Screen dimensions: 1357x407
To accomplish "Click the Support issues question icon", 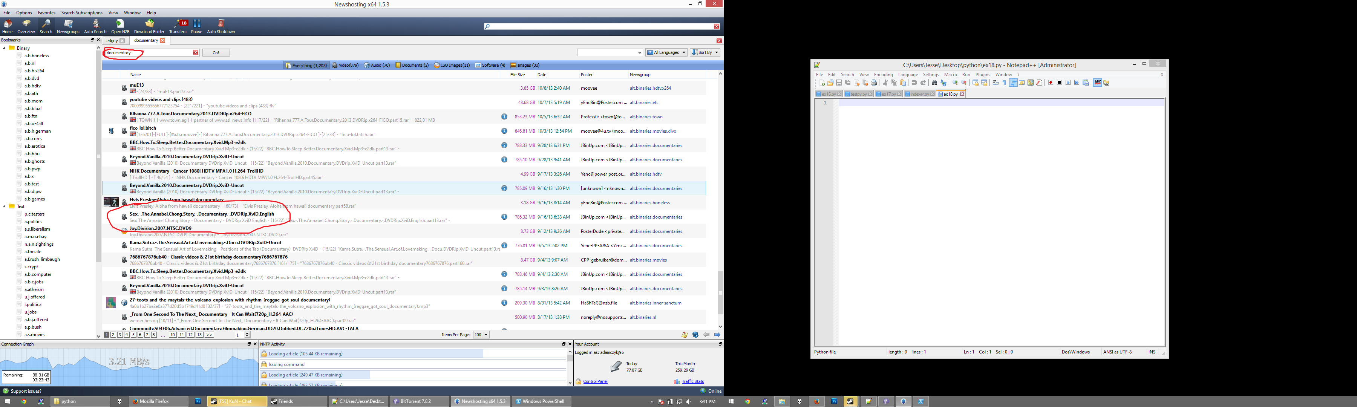I will point(5,391).
